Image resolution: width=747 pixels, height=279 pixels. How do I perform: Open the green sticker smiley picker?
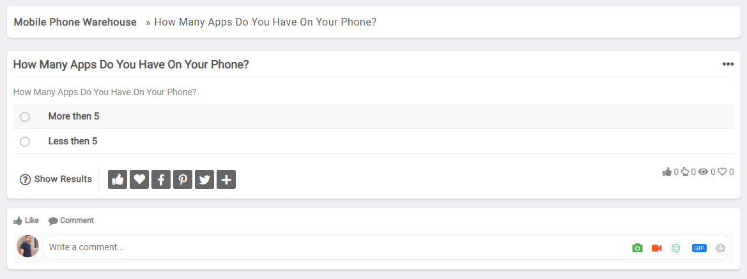tap(675, 248)
